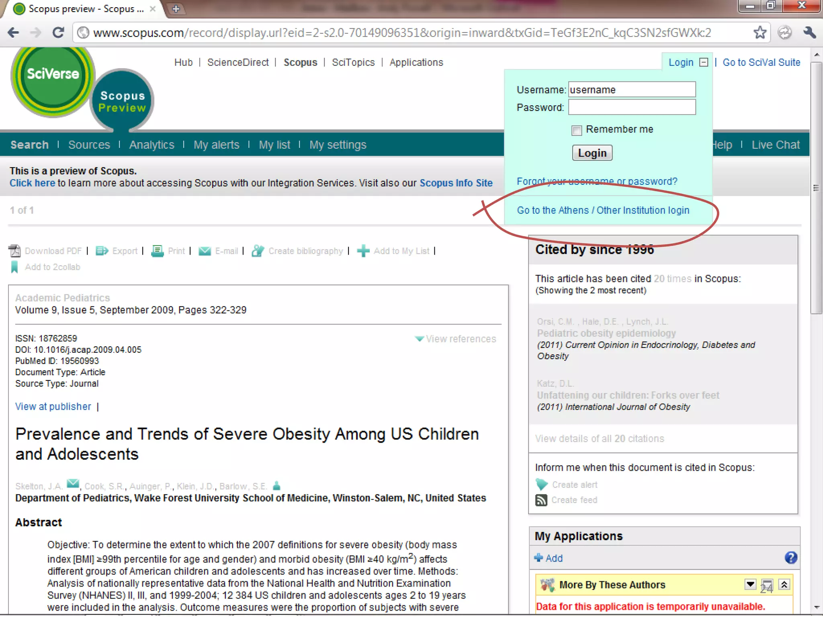Screen dimensions: 823x617
Task: Click the Export icon
Action: pos(102,251)
